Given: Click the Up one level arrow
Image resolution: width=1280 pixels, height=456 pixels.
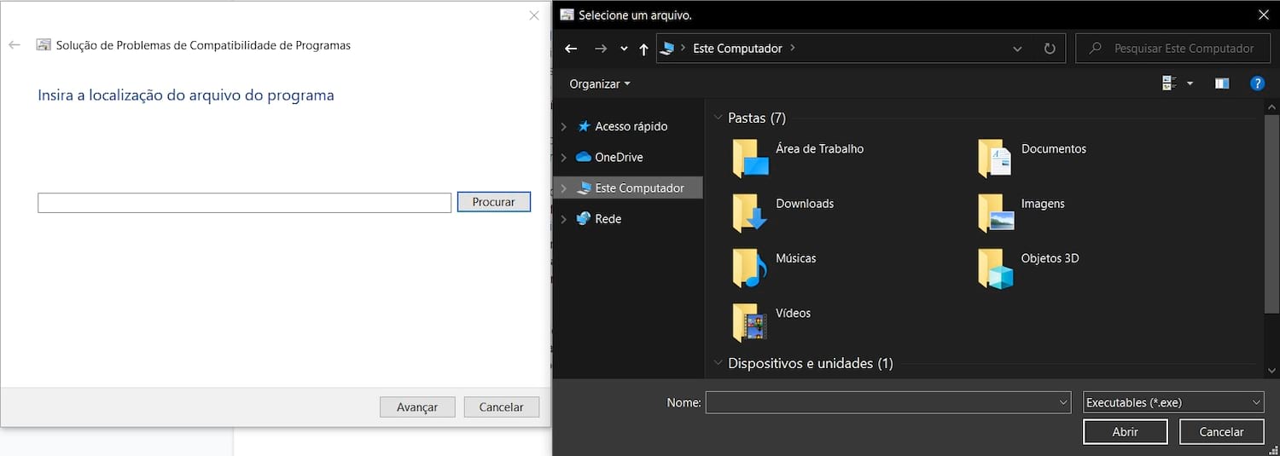Looking at the screenshot, I should tap(643, 49).
